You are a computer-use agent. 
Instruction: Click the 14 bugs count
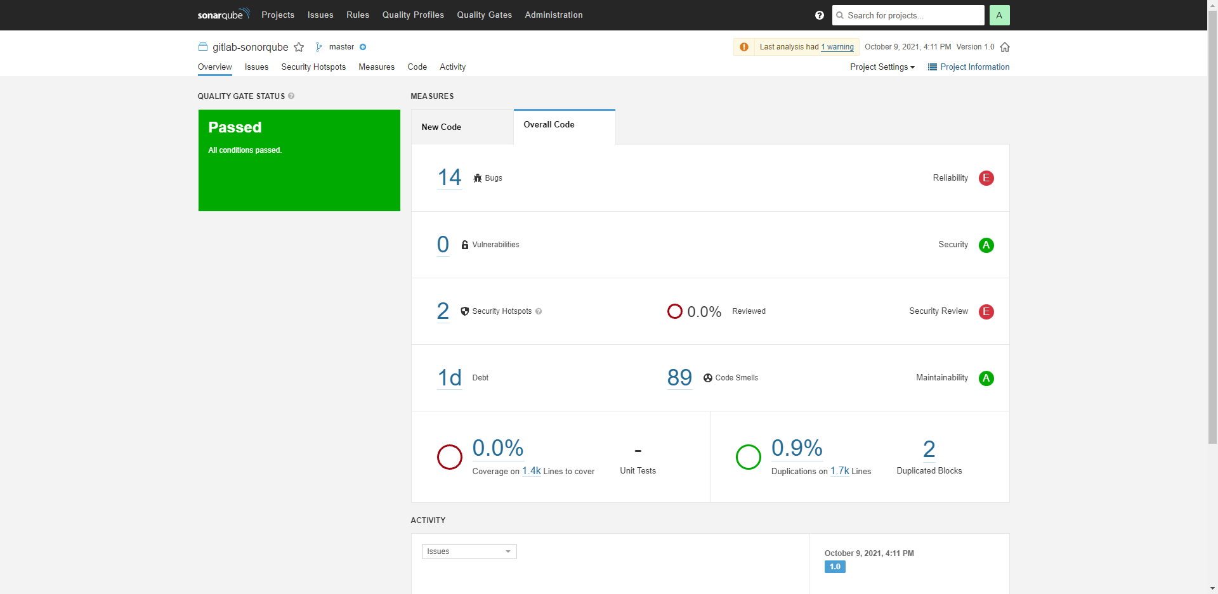[449, 178]
